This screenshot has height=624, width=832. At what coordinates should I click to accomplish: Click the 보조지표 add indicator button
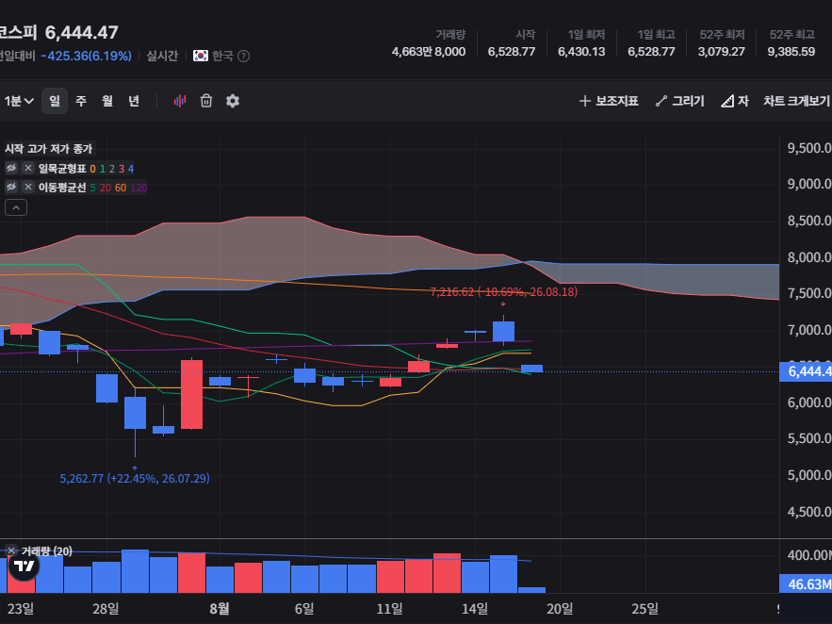click(609, 101)
